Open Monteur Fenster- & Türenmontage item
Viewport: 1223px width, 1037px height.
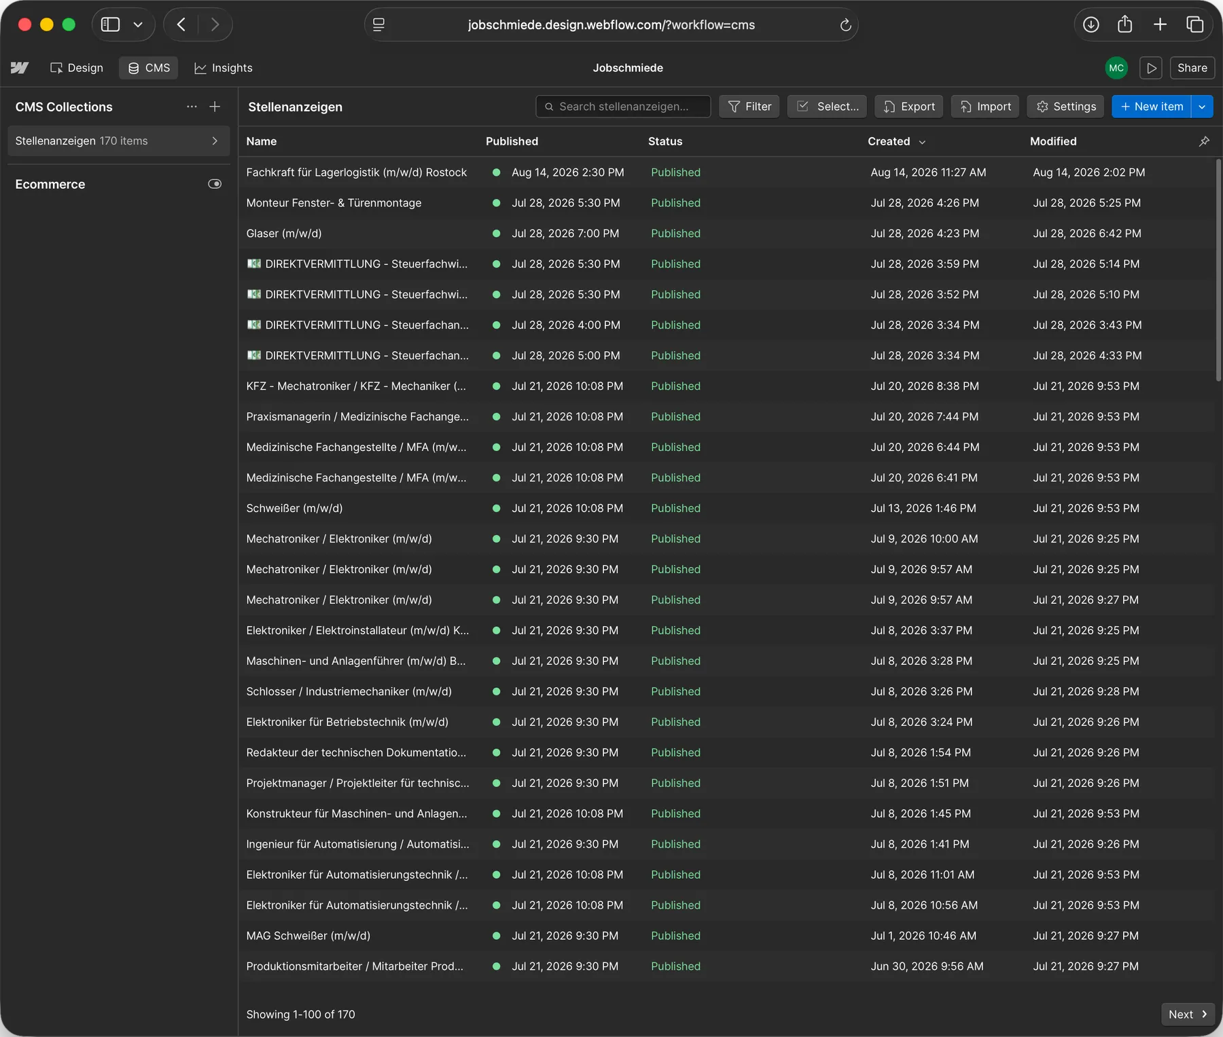pos(334,203)
